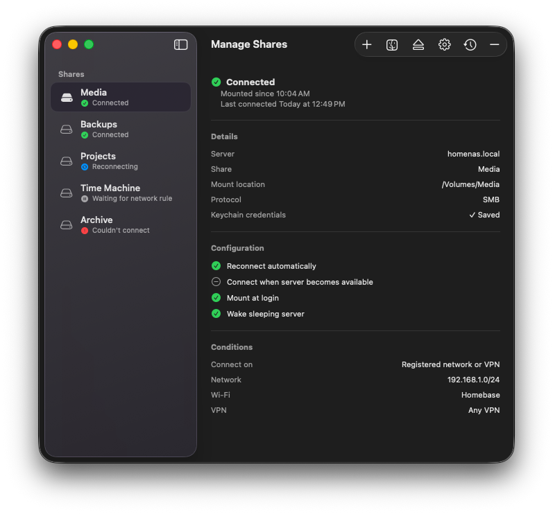Click the minus icon to remove share
The width and height of the screenshot is (553, 514).
coord(495,45)
